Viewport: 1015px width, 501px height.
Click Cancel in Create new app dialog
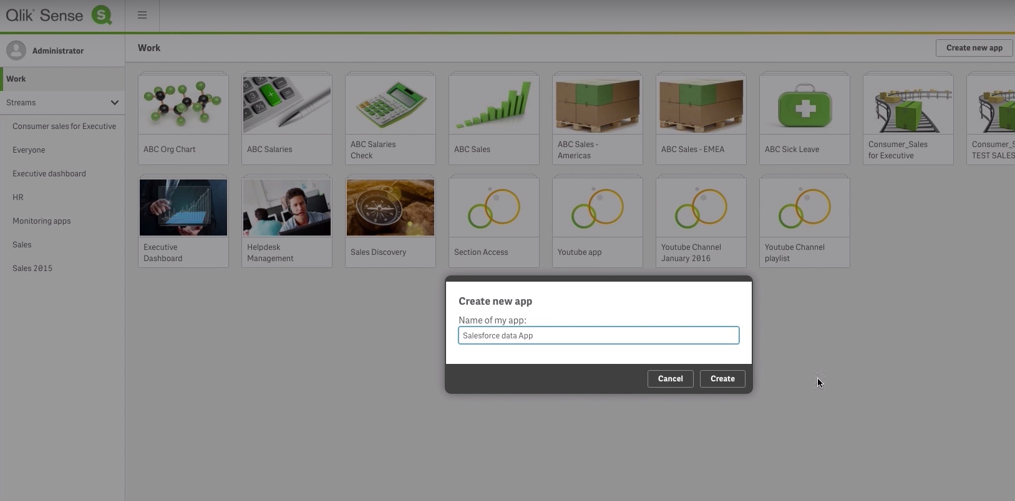pyautogui.click(x=670, y=379)
